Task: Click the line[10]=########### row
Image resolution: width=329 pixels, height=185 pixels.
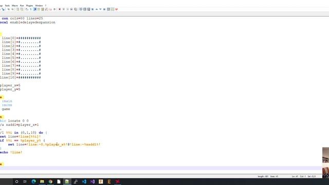Action: click(x=21, y=78)
